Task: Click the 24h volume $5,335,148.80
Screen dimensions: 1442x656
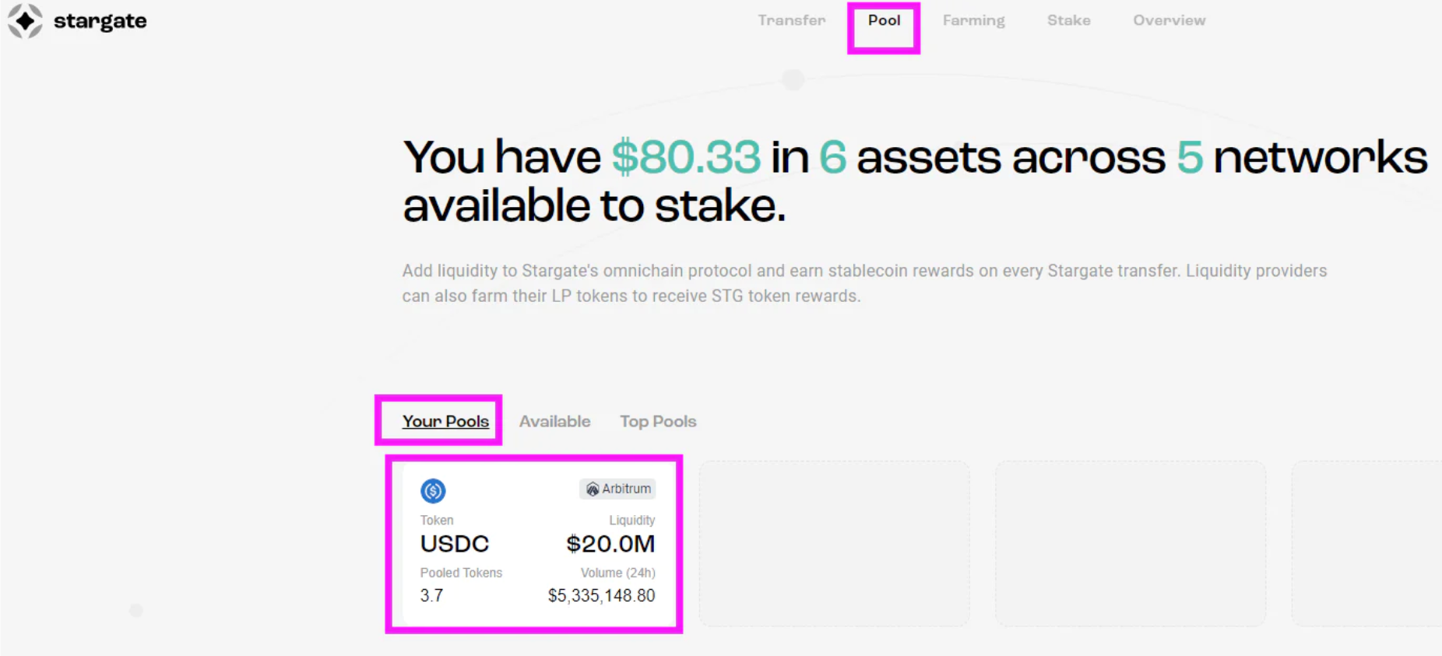Action: tap(601, 596)
